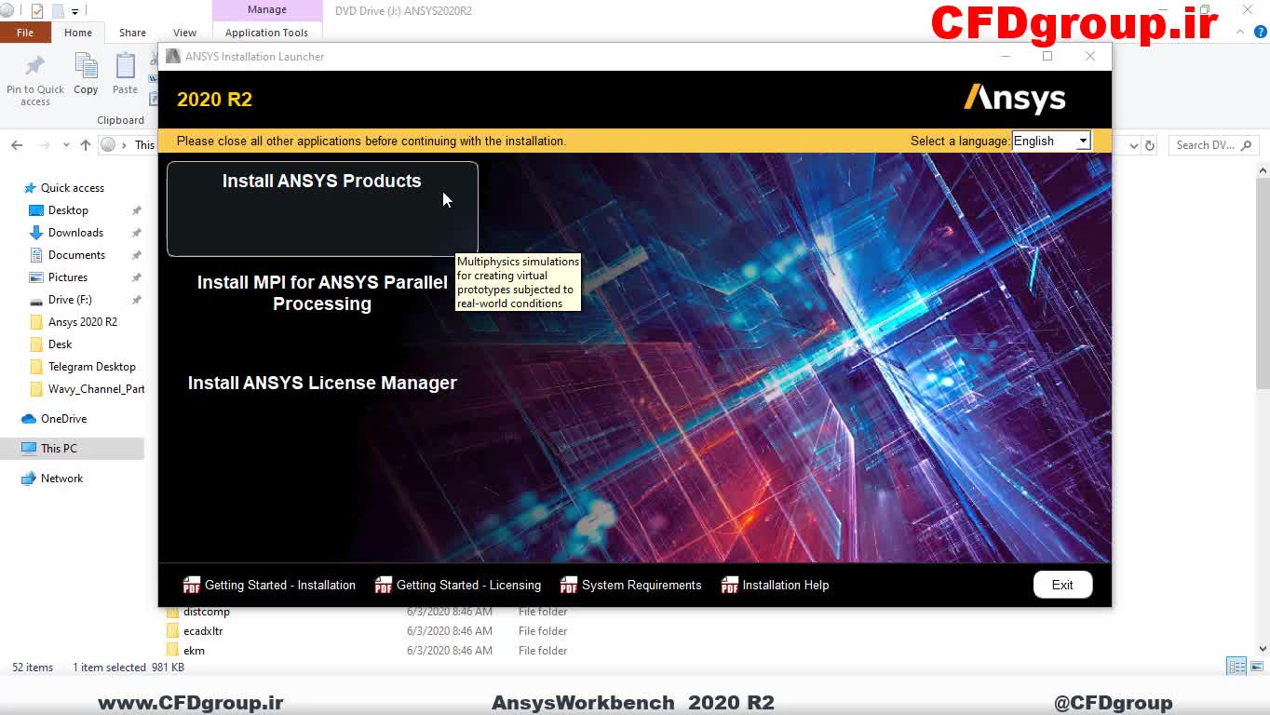Click the Paste icon in the ribbon
Viewport: 1270px width, 715px height.
tap(125, 74)
